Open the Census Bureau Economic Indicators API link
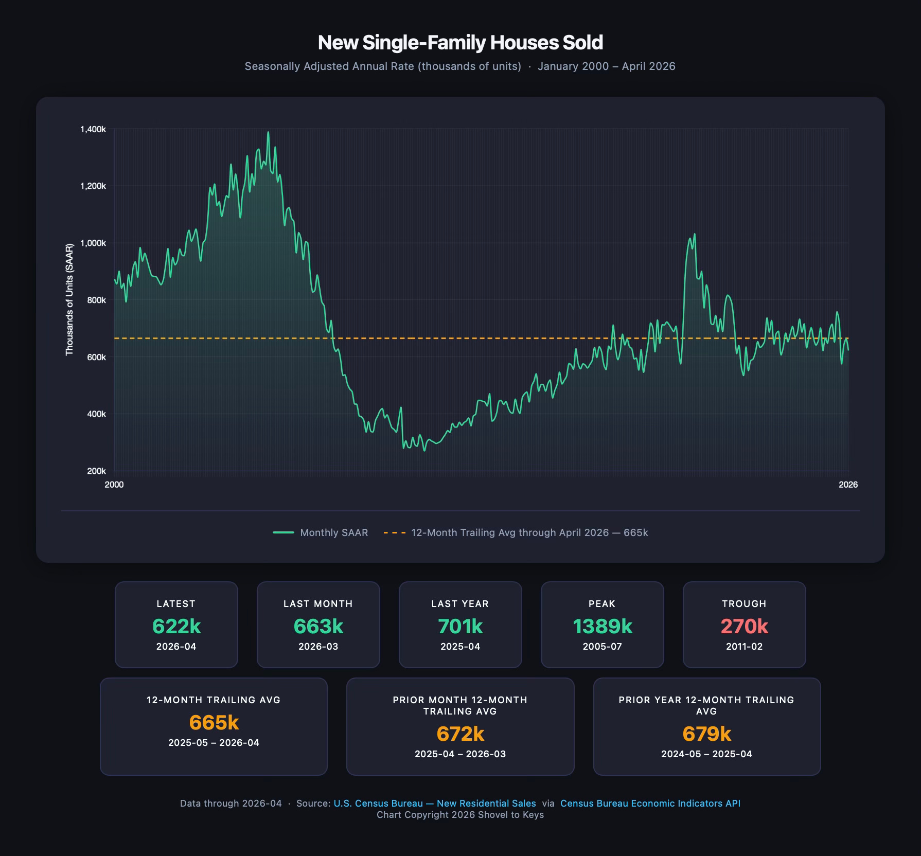921x856 pixels. [x=650, y=804]
